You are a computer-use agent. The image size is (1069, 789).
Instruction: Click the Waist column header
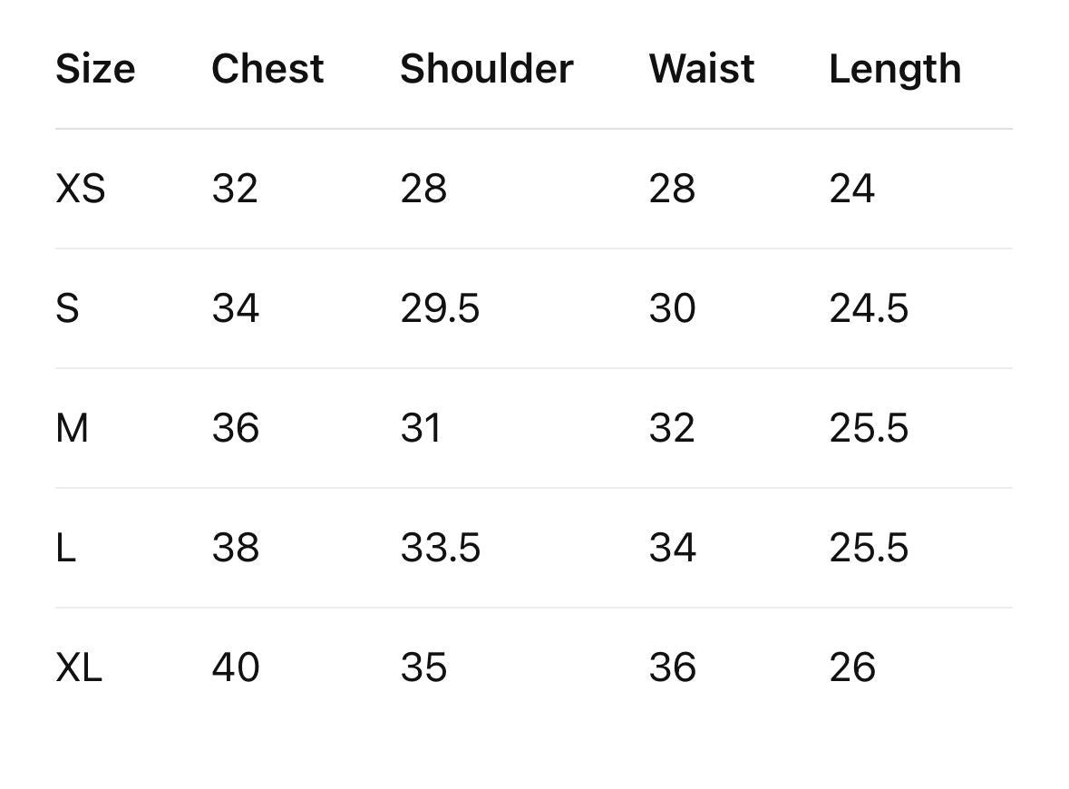point(701,69)
